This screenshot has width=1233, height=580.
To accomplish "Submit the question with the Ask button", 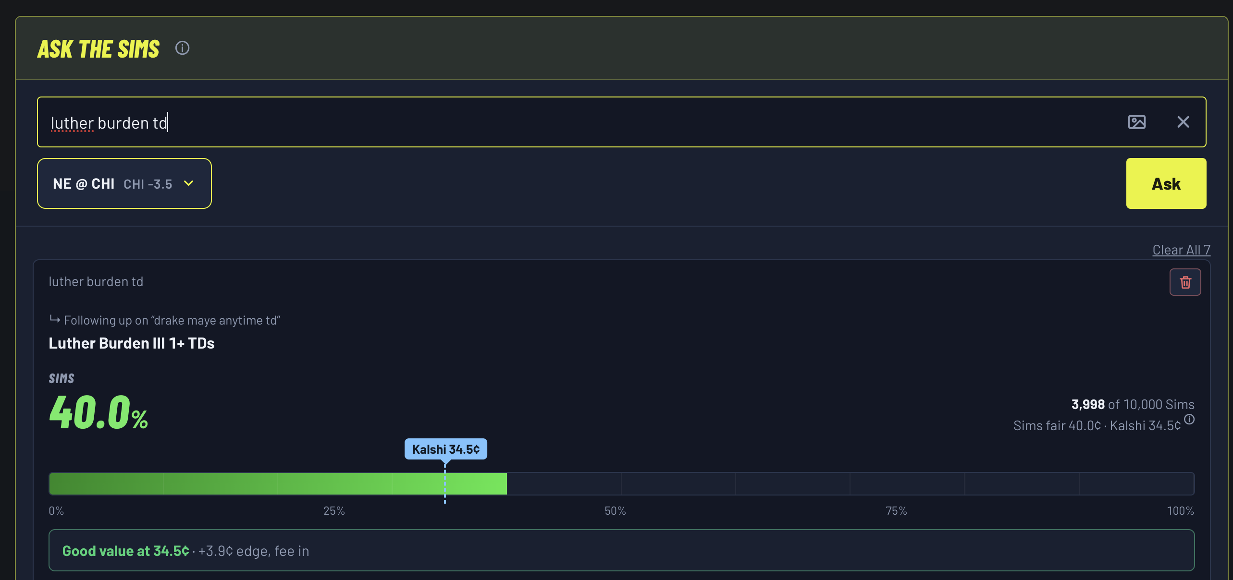I will [1166, 183].
